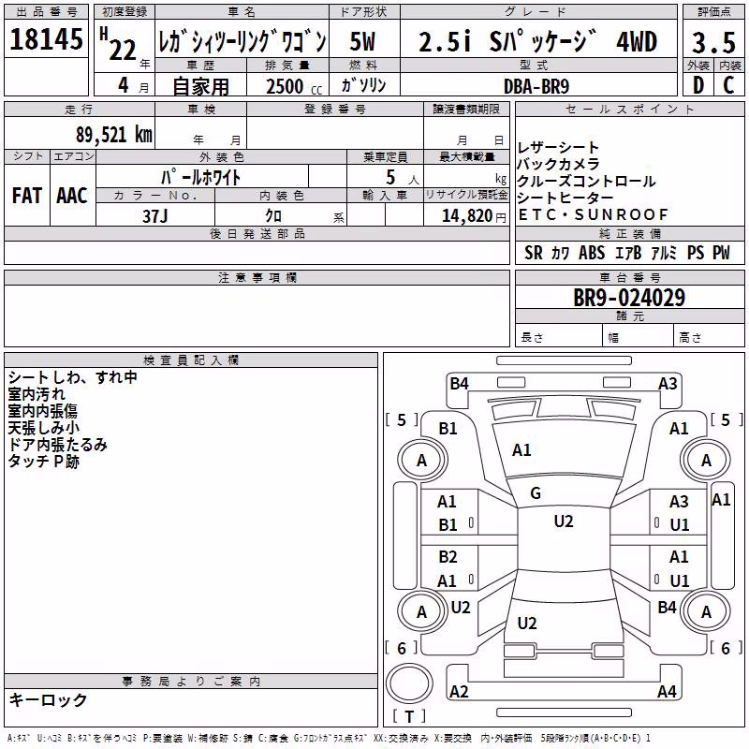Select the 検査員記入欄 header

pos(191,360)
